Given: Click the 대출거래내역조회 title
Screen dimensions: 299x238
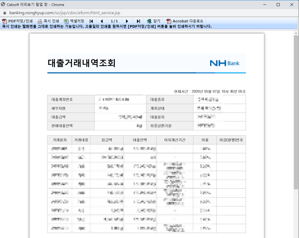Looking at the screenshot, I should 81,63.
